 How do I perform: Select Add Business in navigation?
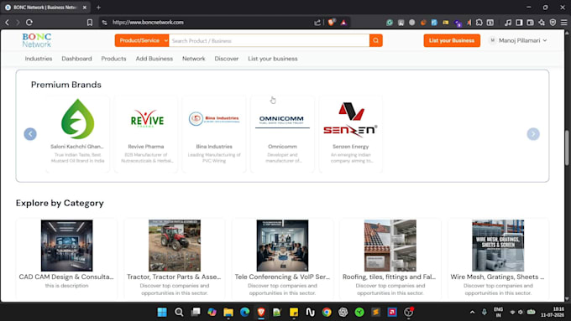pos(155,59)
